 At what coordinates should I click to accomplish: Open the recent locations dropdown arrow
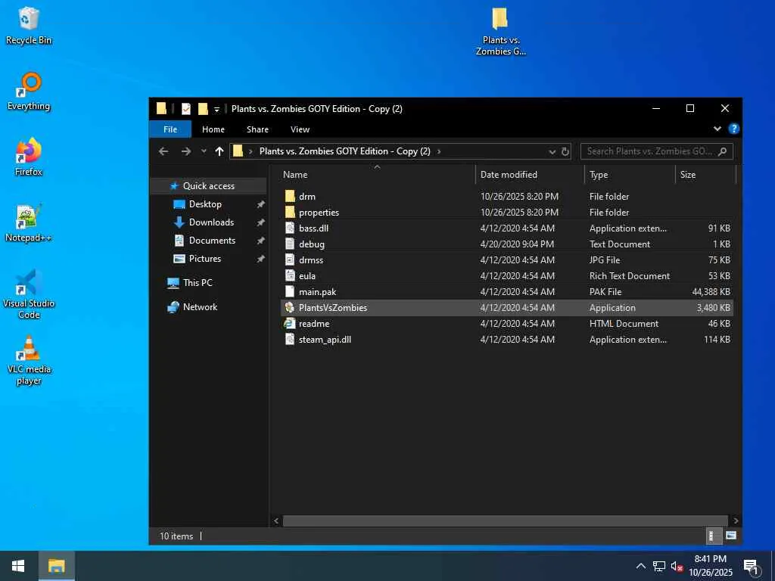(x=204, y=151)
